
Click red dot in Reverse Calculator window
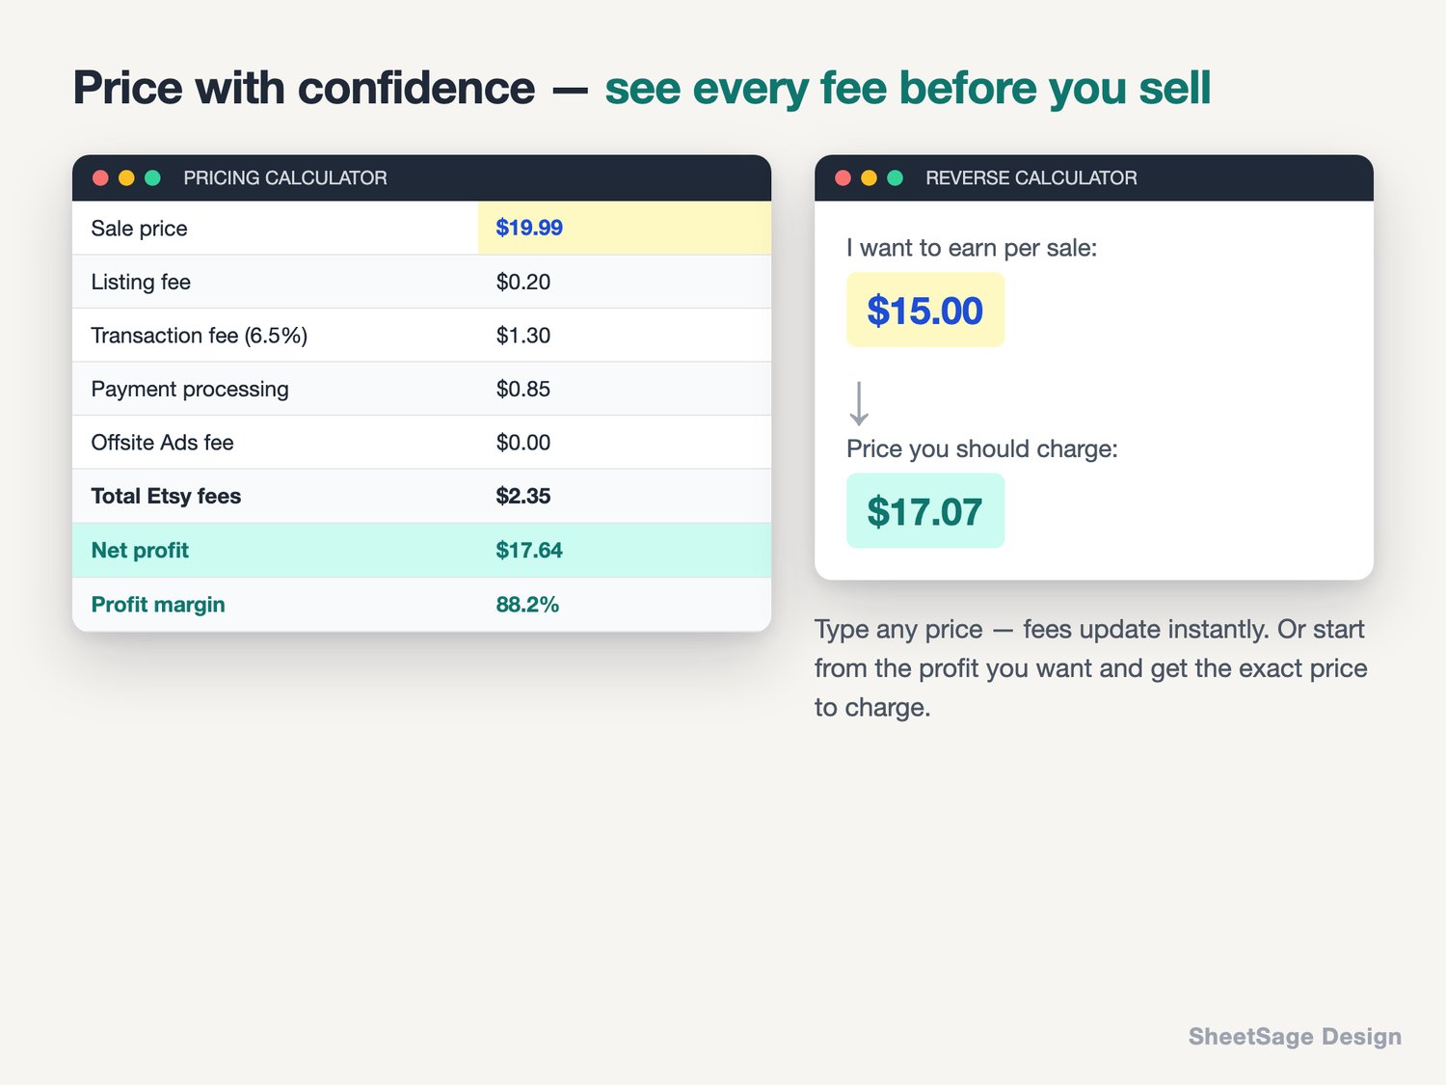pyautogui.click(x=843, y=177)
